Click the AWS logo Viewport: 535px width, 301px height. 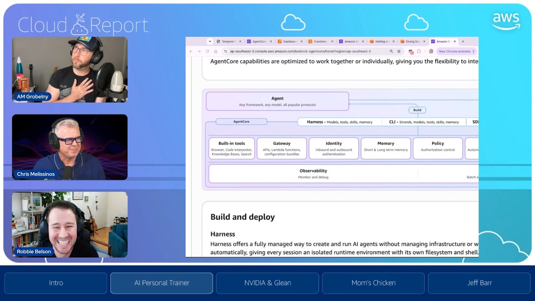[506, 21]
